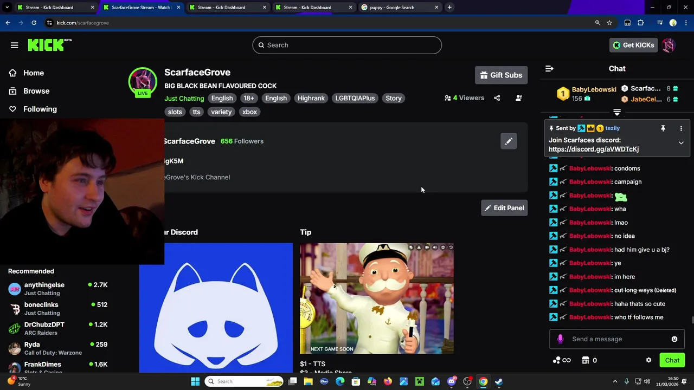694x390 pixels.
Task: Click the address bar URL
Action: pos(83,23)
